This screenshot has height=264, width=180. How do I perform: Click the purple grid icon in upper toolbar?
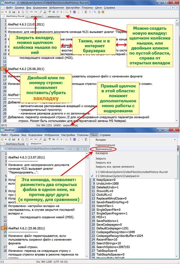pyautogui.click(x=74, y=12)
